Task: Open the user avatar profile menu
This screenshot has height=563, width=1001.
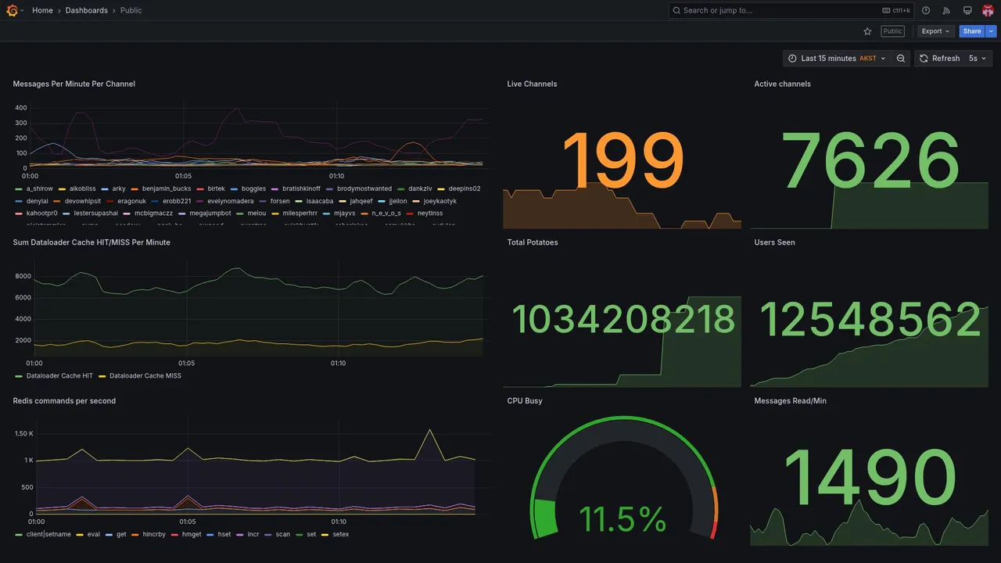Action: [988, 10]
